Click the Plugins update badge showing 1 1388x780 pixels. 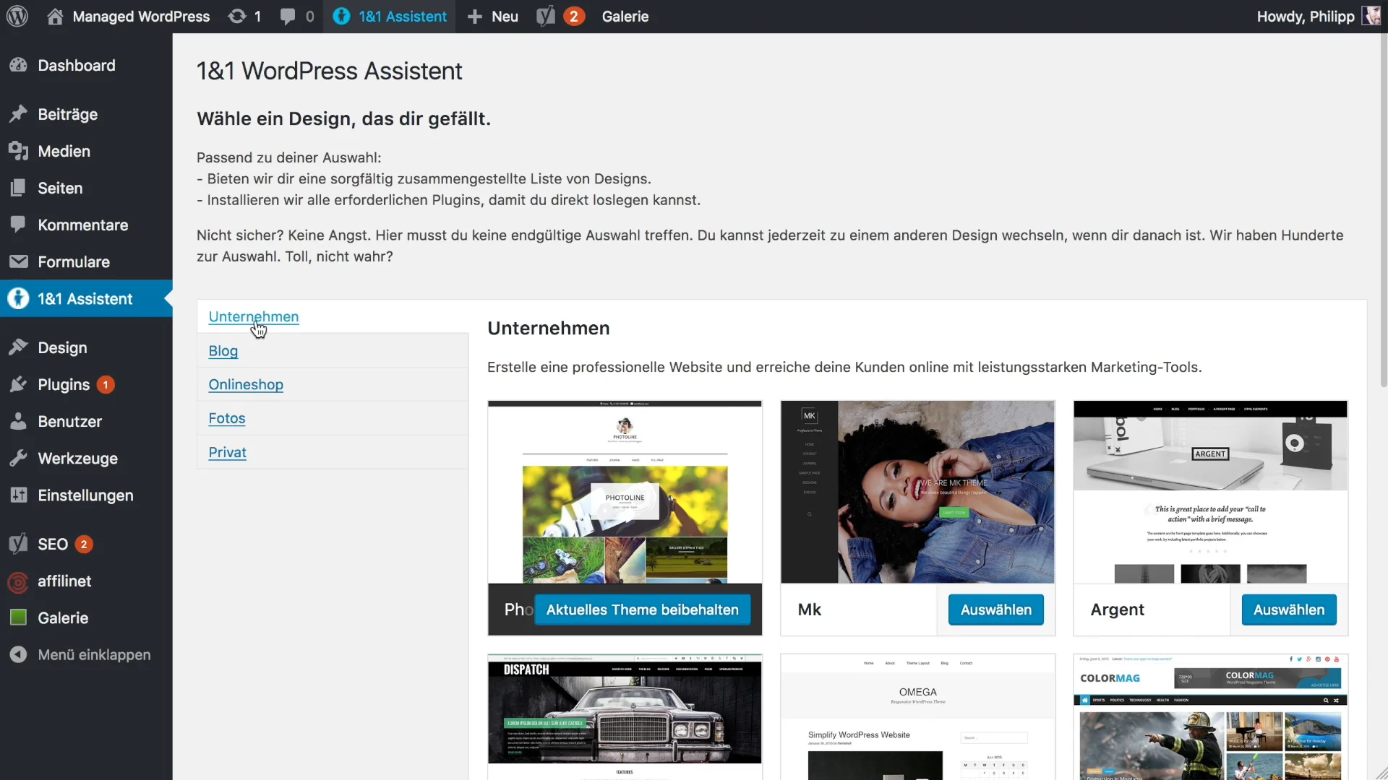[x=106, y=385]
